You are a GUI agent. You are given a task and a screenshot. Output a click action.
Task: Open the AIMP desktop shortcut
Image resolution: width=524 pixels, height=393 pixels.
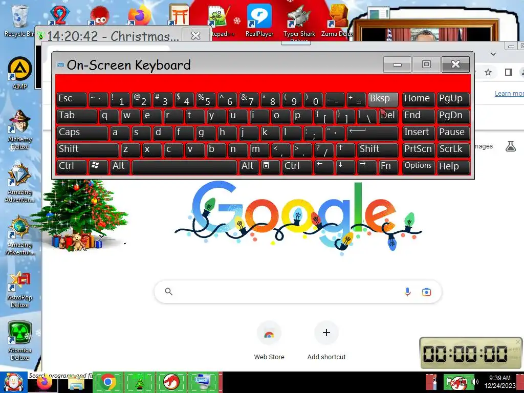[x=20, y=73]
